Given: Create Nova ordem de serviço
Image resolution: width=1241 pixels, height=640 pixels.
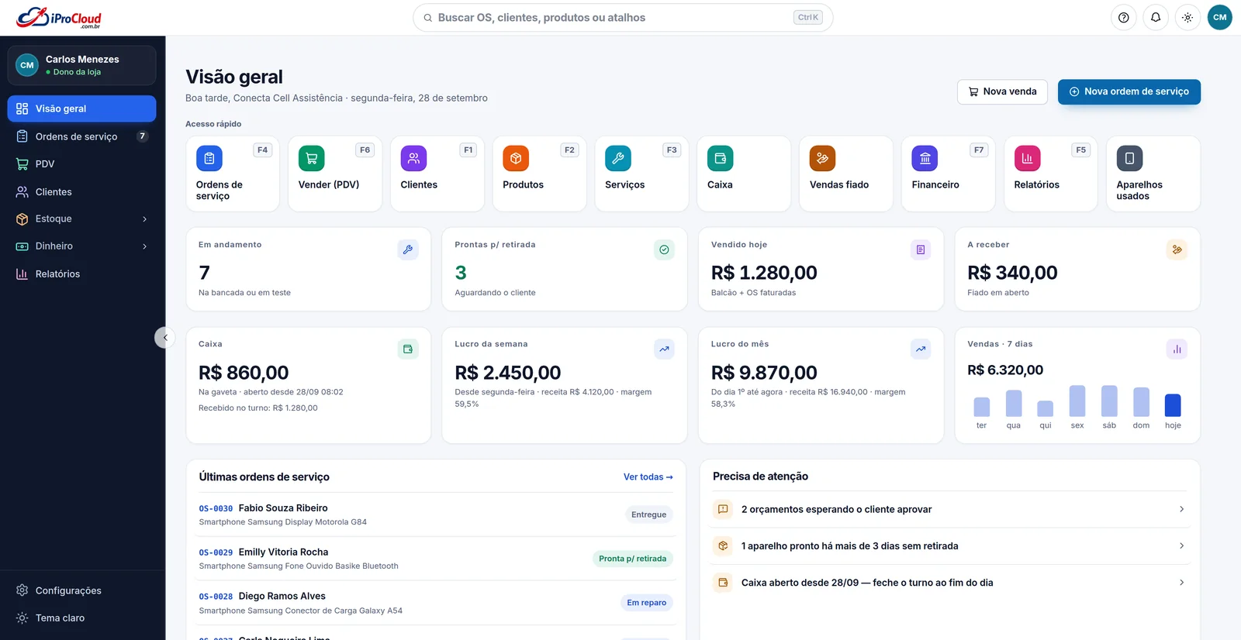Looking at the screenshot, I should 1129,91.
